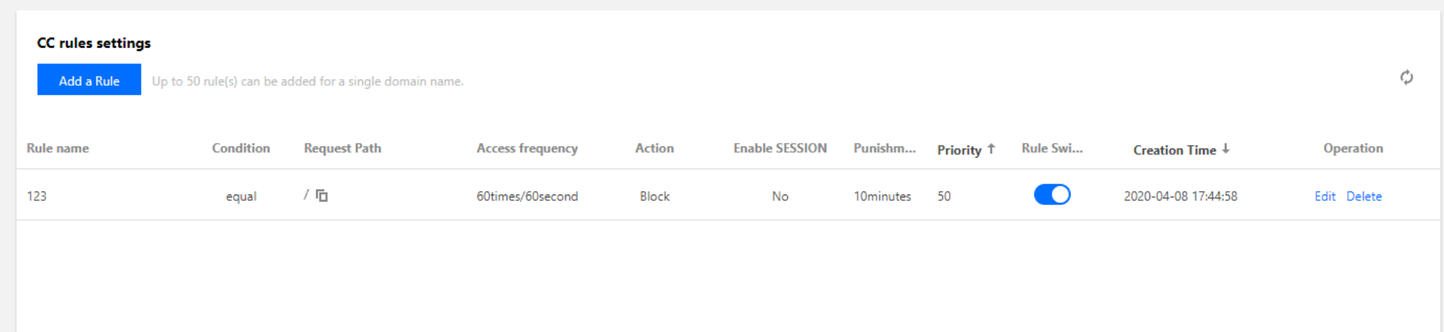Click the Rule name column header
The image size is (1444, 332).
[58, 148]
